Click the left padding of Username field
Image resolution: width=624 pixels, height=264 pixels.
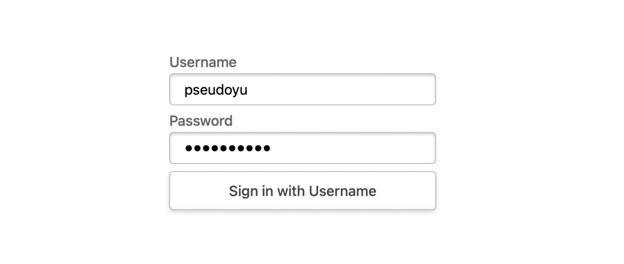[x=177, y=89]
